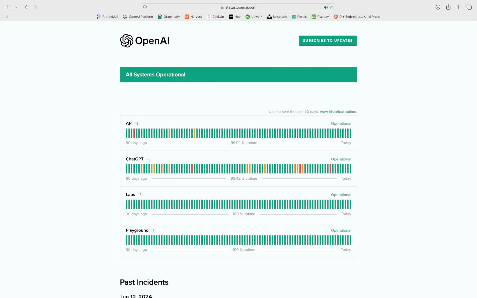Click the last red bar in ChatGPT uptime
477x298 pixels.
click(x=330, y=169)
